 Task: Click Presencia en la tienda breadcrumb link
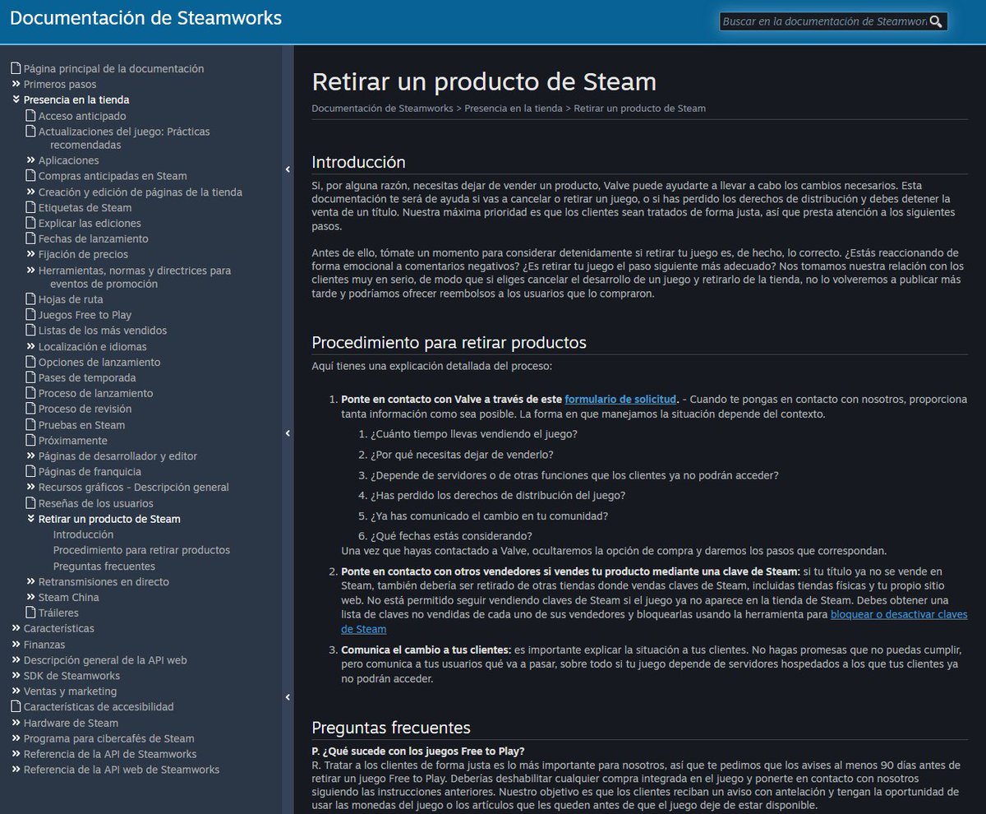(x=514, y=109)
